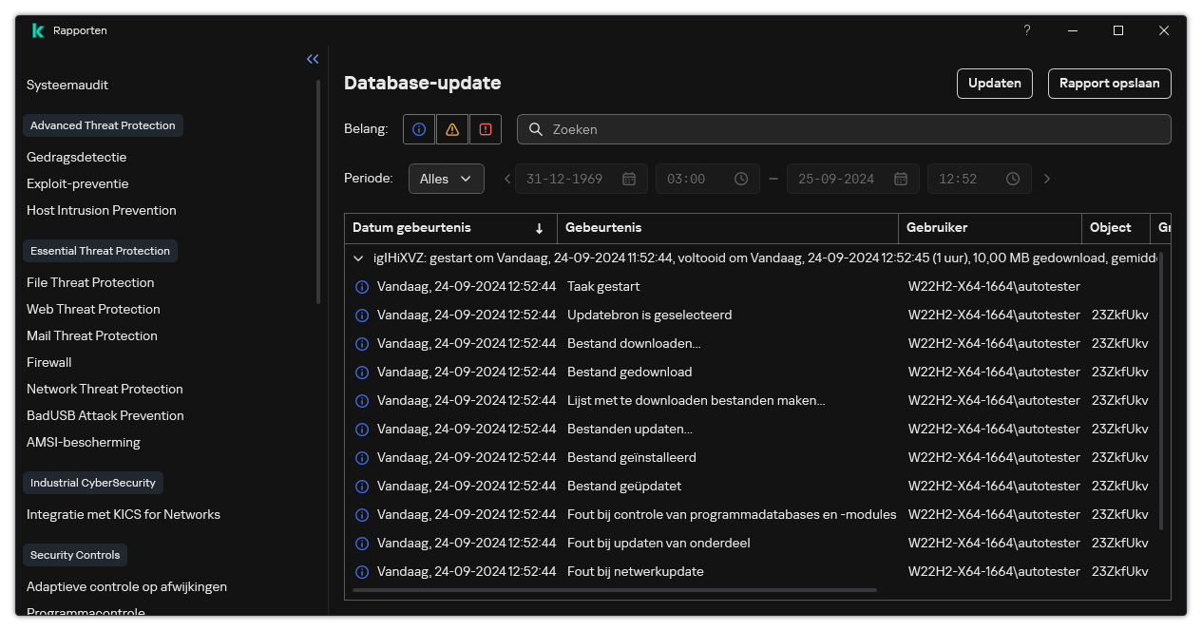
Task: Click the horizontal scrollbar below the table
Action: (x=615, y=590)
